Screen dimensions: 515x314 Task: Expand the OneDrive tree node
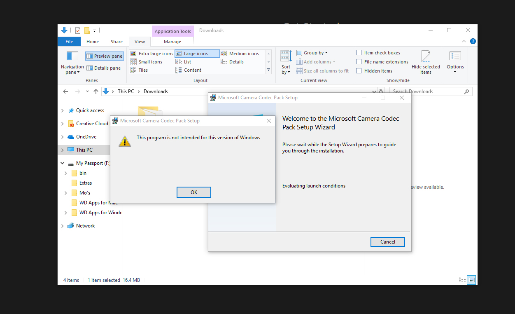[x=63, y=137]
